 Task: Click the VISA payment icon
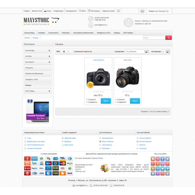pyautogui.click(x=42, y=173)
